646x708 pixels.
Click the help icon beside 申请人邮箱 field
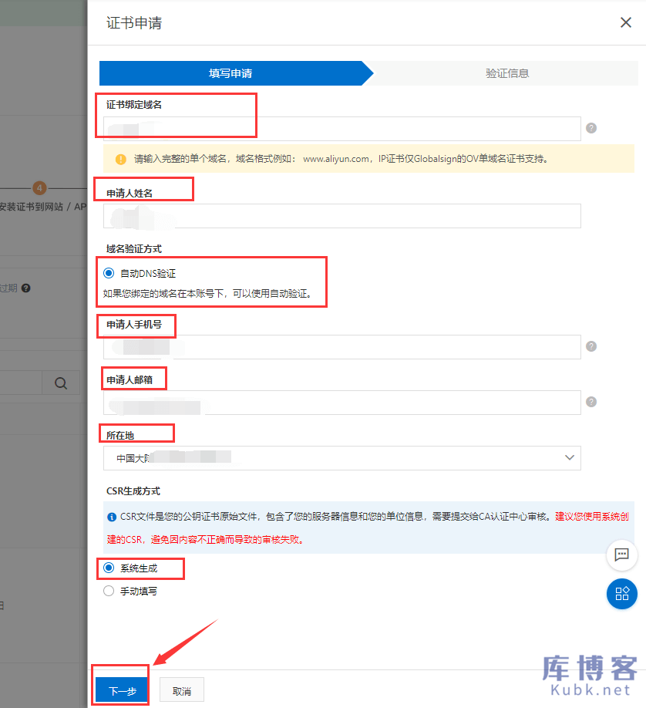pos(590,402)
